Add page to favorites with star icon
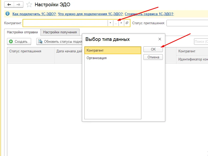 (29, 5)
